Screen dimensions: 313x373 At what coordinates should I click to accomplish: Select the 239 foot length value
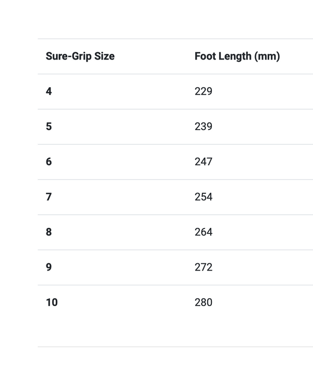pyautogui.click(x=203, y=126)
